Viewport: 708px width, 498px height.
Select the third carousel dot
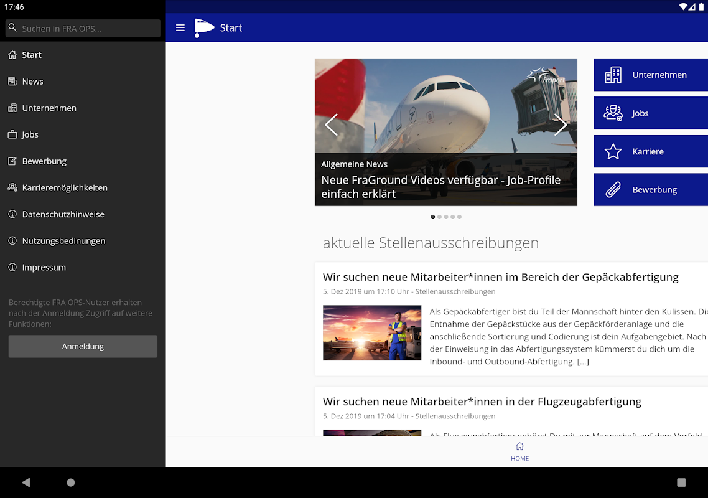(446, 217)
